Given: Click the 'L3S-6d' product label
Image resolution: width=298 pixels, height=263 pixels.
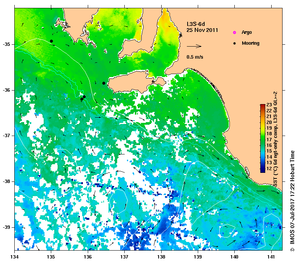Looking at the screenshot, I should pyautogui.click(x=196, y=24).
